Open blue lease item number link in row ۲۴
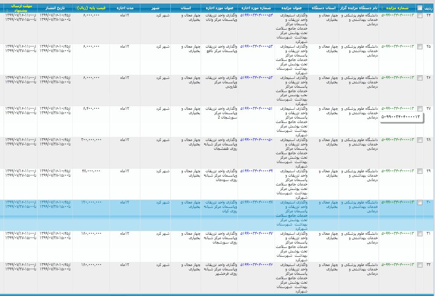435x296 pixels. coord(256,15)
